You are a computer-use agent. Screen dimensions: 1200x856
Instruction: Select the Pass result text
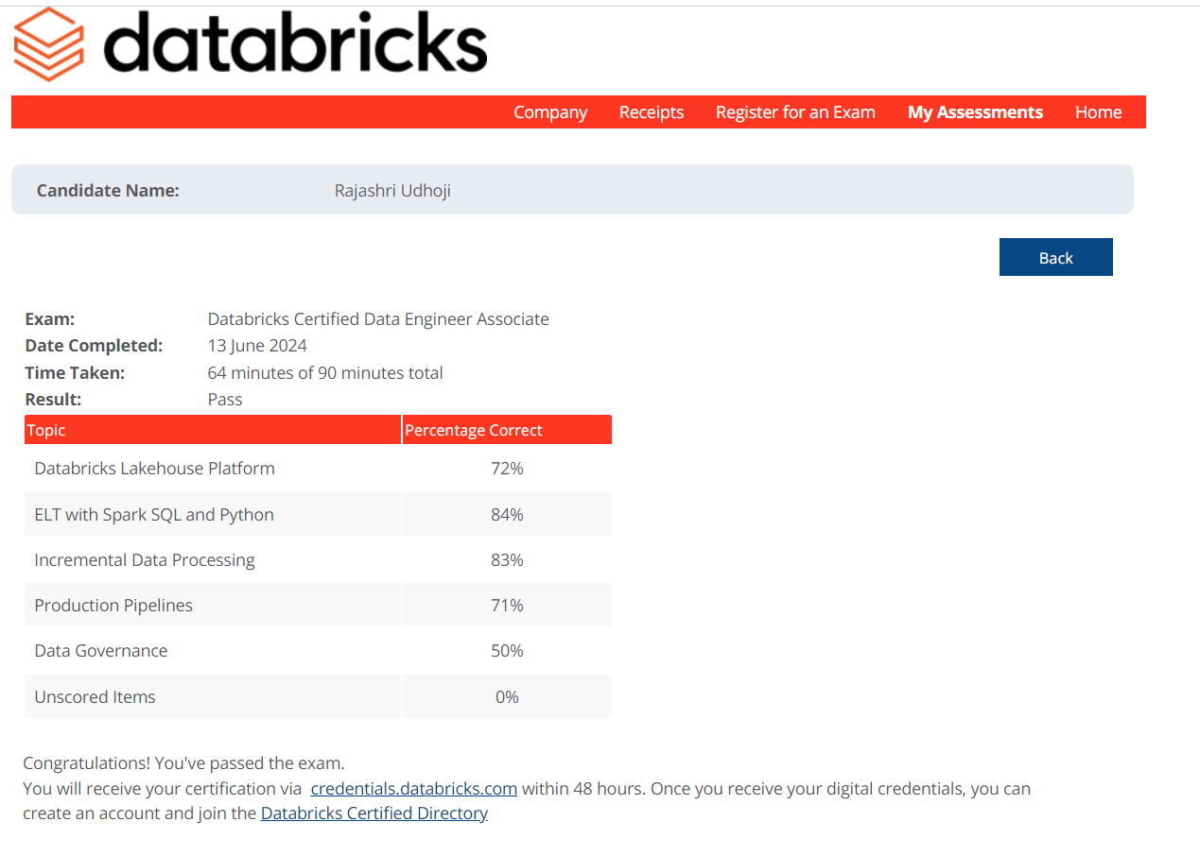tap(225, 399)
